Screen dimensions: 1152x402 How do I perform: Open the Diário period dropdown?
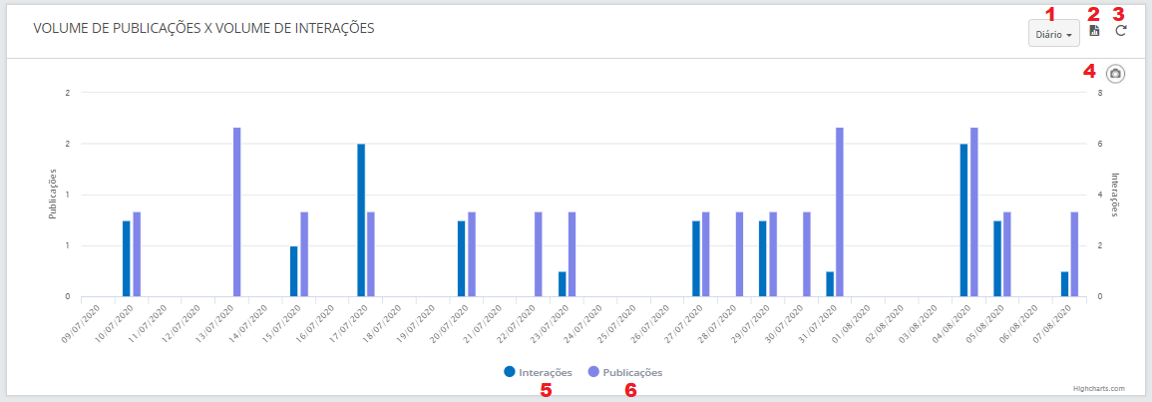(1053, 34)
